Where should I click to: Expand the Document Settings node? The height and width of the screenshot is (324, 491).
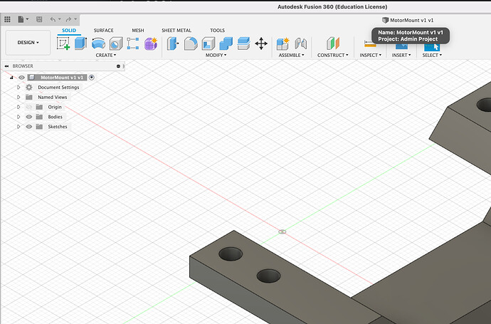(19, 87)
